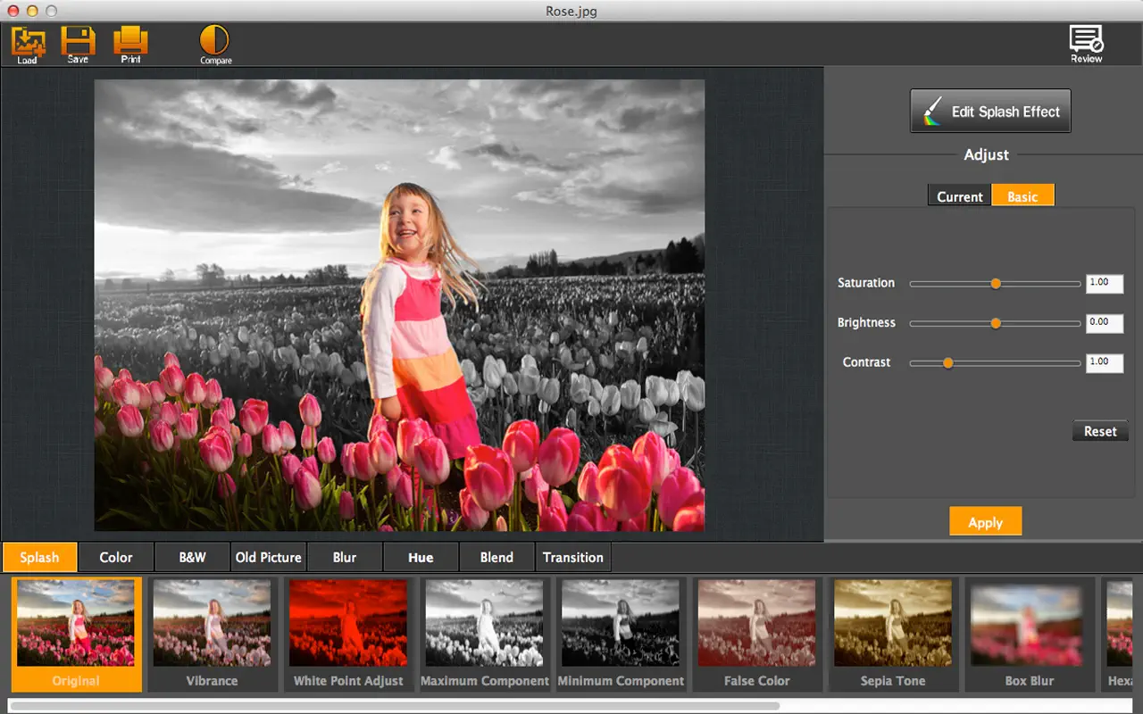The width and height of the screenshot is (1143, 714).
Task: Switch to the Current adjust tab
Action: [959, 195]
